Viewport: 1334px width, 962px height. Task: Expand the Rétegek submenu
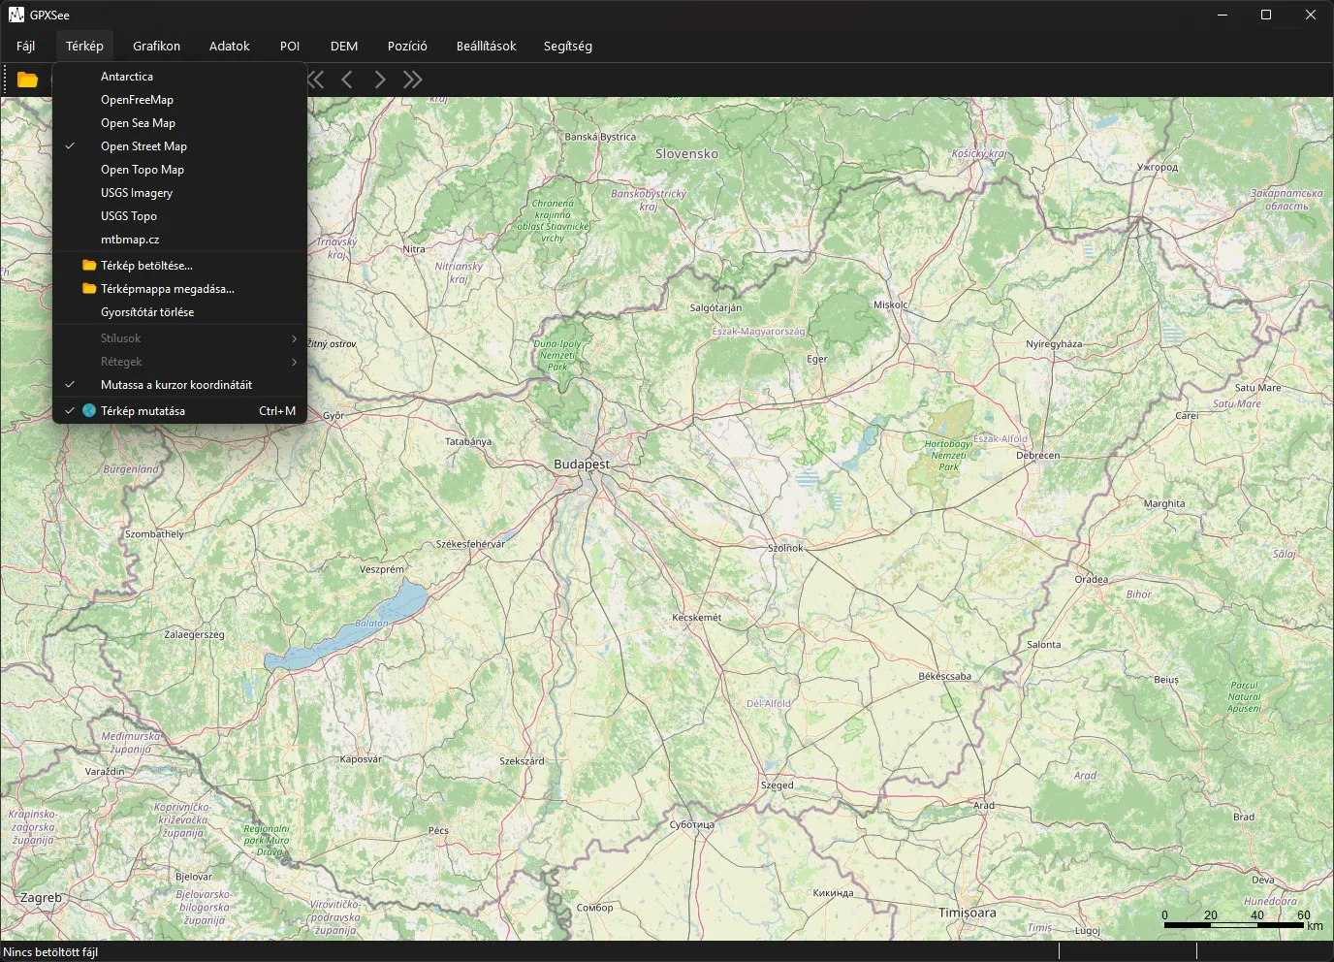point(180,362)
